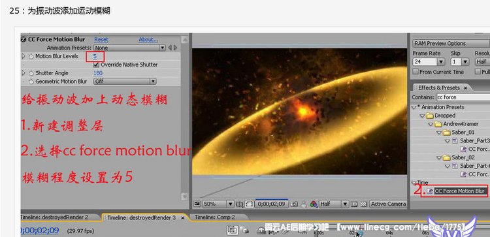
Task: Open the 50% magnification dropdown
Action: click(218, 204)
